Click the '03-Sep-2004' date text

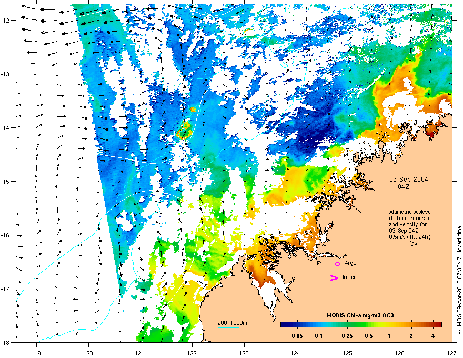pyautogui.click(x=409, y=180)
